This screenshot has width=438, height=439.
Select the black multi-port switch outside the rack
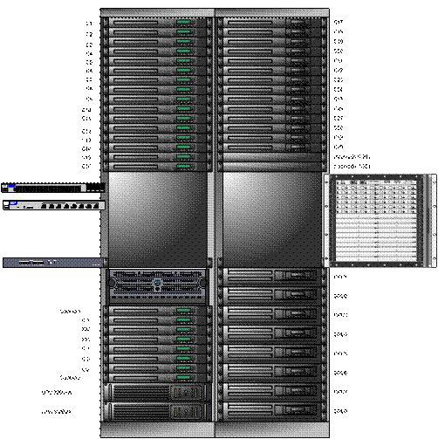click(x=53, y=188)
